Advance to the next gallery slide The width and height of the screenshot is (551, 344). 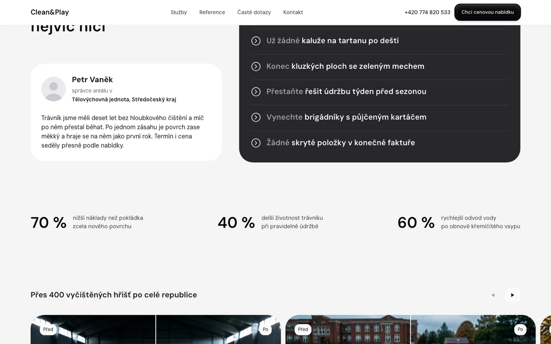pos(512,295)
